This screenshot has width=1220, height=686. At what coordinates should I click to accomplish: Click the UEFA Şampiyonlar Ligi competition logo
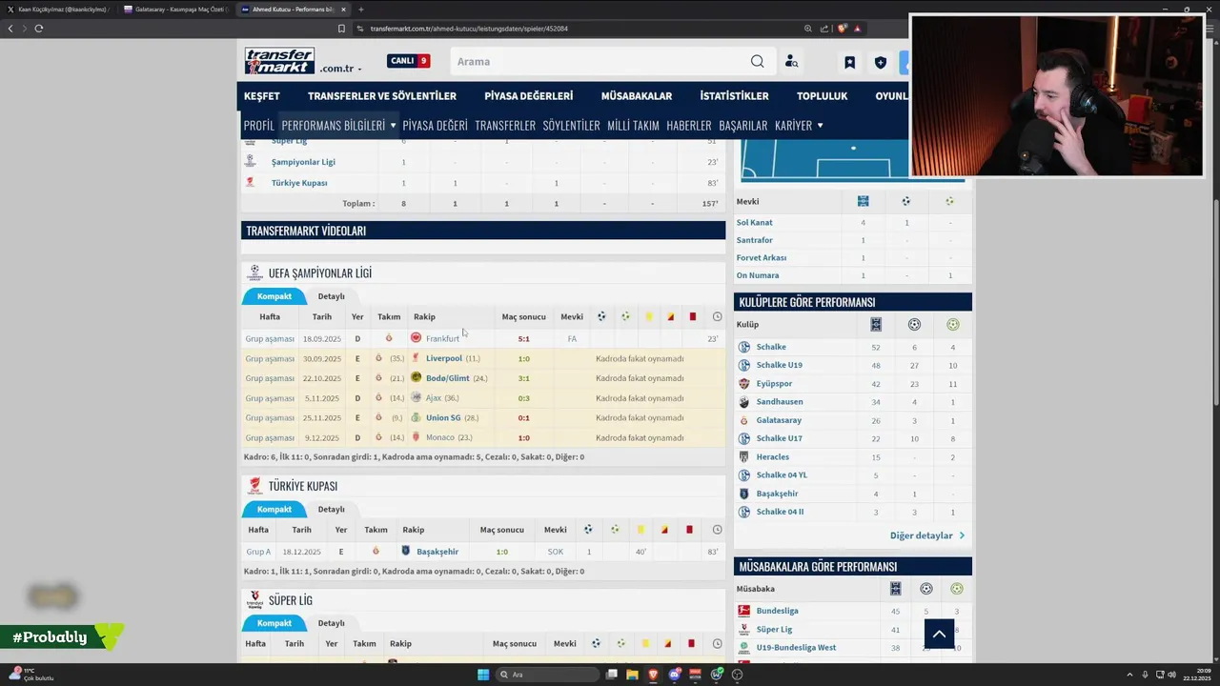[254, 273]
